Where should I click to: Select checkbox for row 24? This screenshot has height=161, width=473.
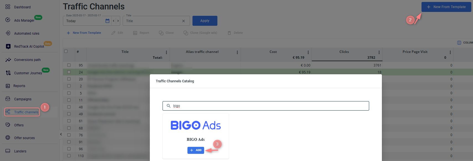(x=69, y=72)
